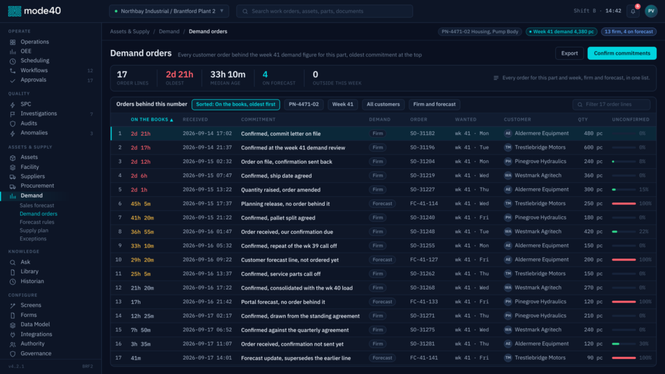Open Sales forecast sub-page
Image resolution: width=665 pixels, height=374 pixels.
(x=37, y=205)
